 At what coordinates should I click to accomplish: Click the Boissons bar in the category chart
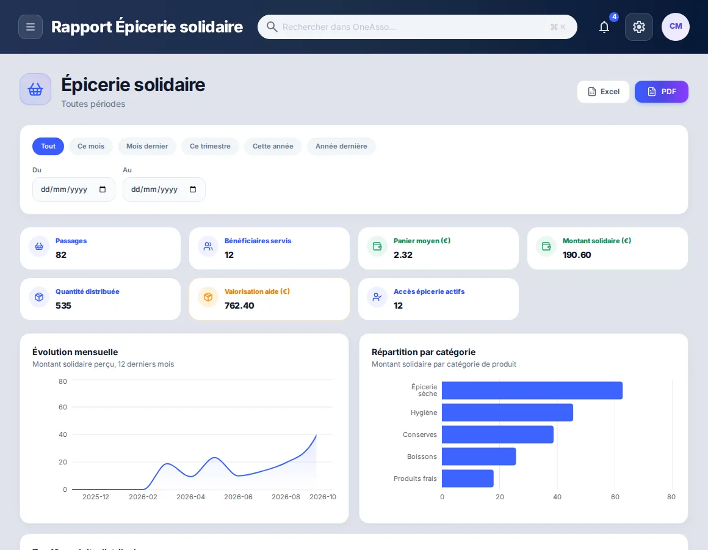click(479, 457)
